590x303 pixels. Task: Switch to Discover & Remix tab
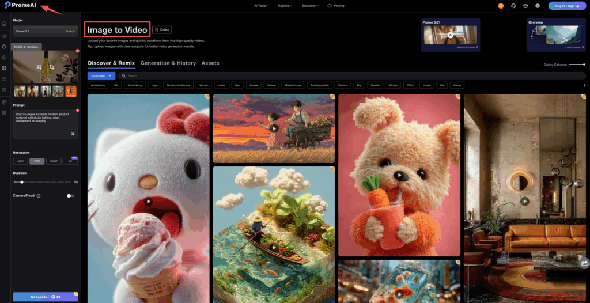pos(111,63)
